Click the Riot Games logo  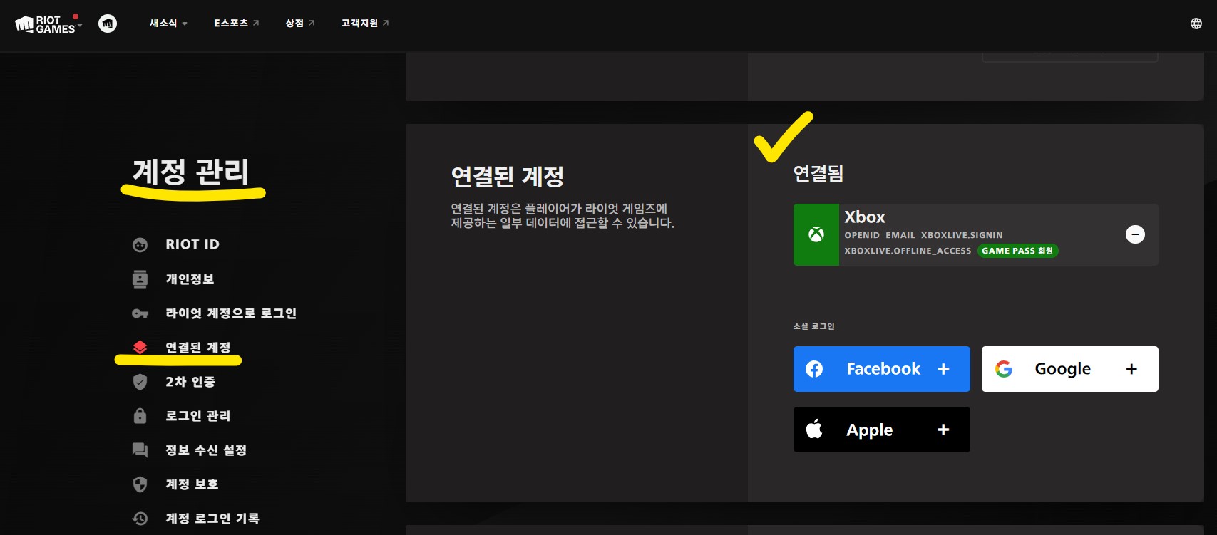45,24
